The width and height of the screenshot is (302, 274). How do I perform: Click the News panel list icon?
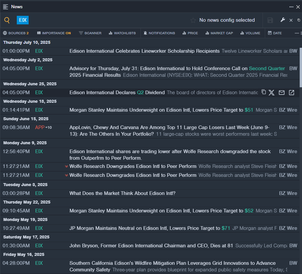tap(6, 7)
